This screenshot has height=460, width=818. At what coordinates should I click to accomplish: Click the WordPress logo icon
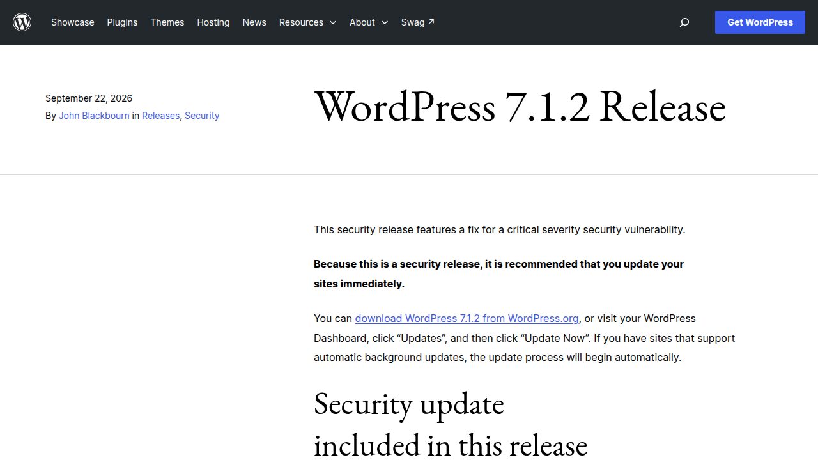click(22, 22)
